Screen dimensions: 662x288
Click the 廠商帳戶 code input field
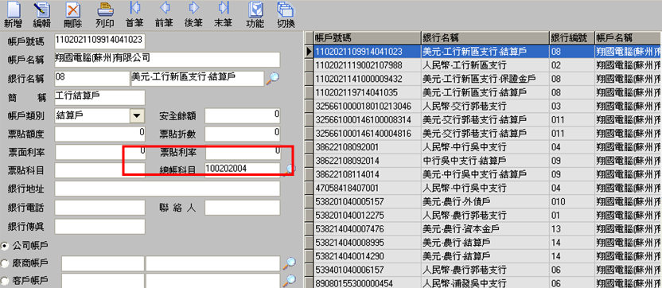pyautogui.click(x=103, y=263)
